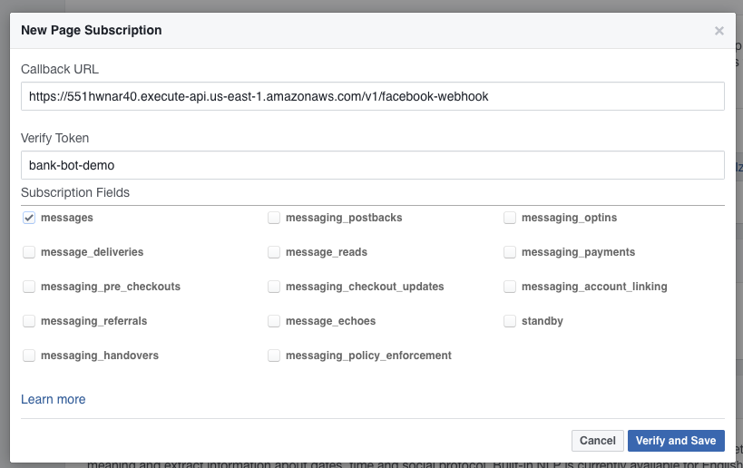Click the message_reads label text

click(x=327, y=252)
